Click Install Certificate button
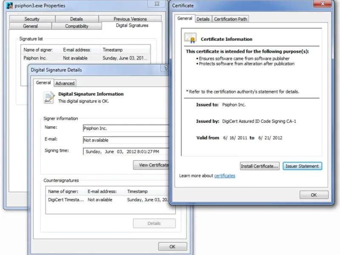The height and width of the screenshot is (255, 340). 260,166
